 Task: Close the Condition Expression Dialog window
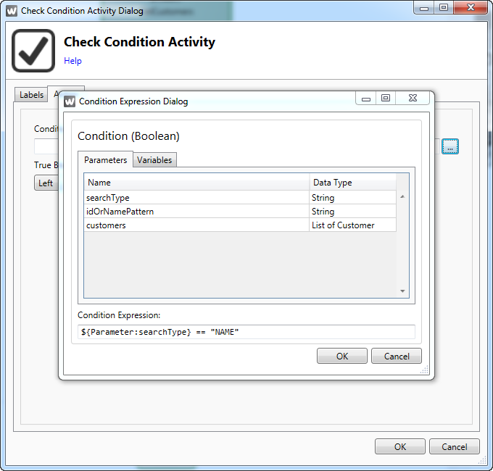[x=412, y=99]
